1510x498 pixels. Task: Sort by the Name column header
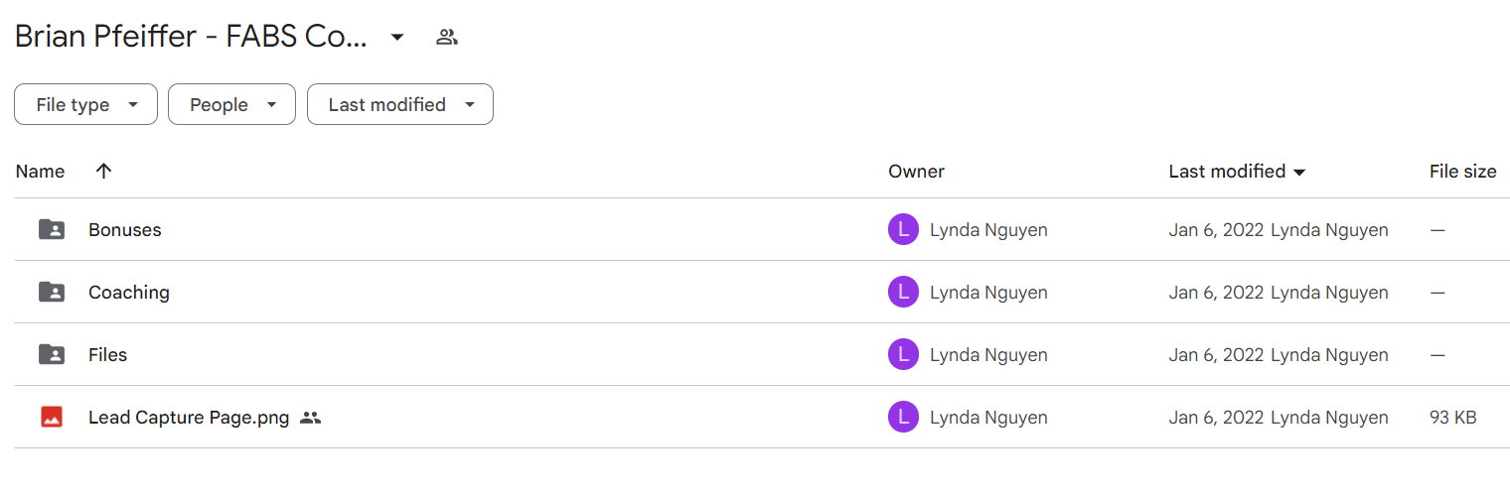pos(40,172)
